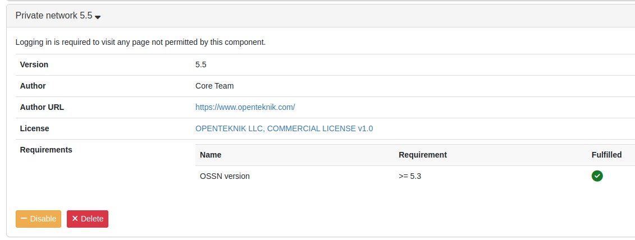Click the License row label
The image size is (635, 240).
[34, 128]
